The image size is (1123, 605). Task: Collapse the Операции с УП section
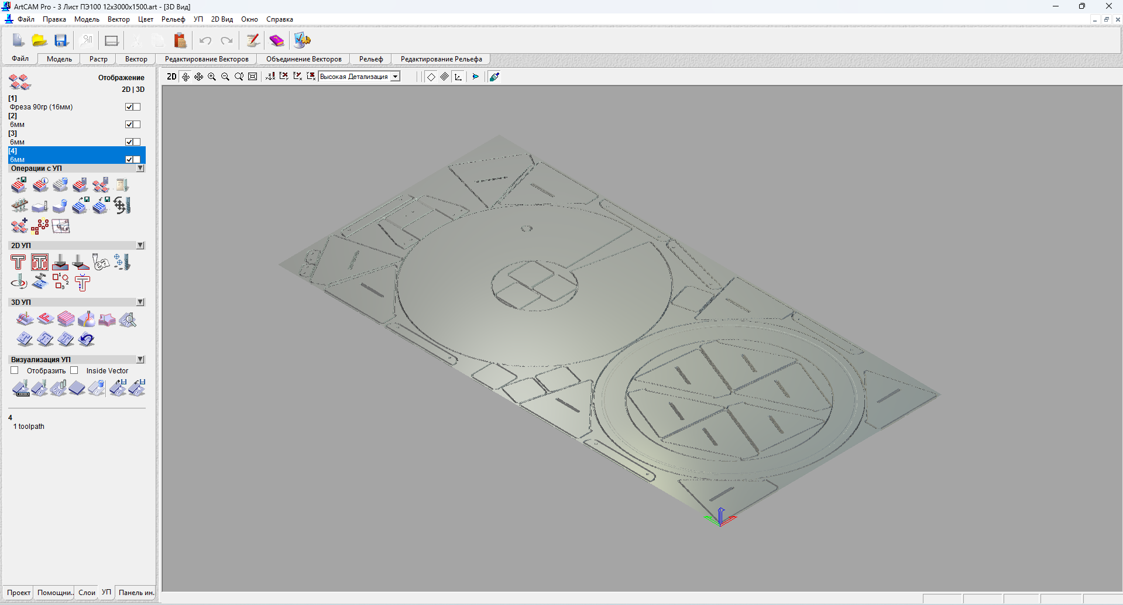140,169
